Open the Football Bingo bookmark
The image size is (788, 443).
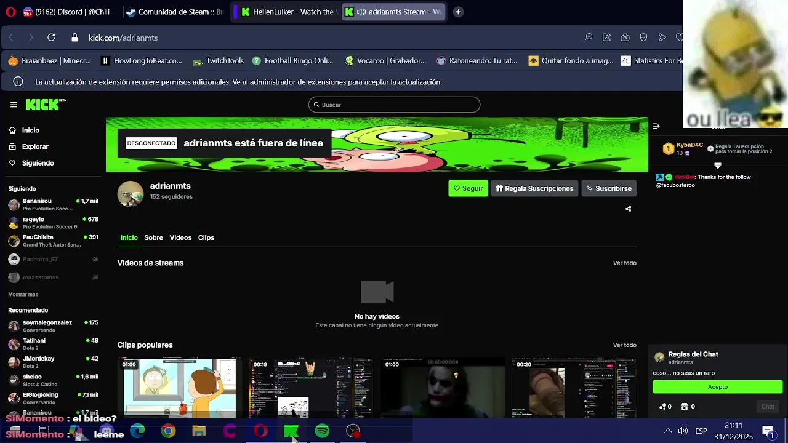click(292, 61)
